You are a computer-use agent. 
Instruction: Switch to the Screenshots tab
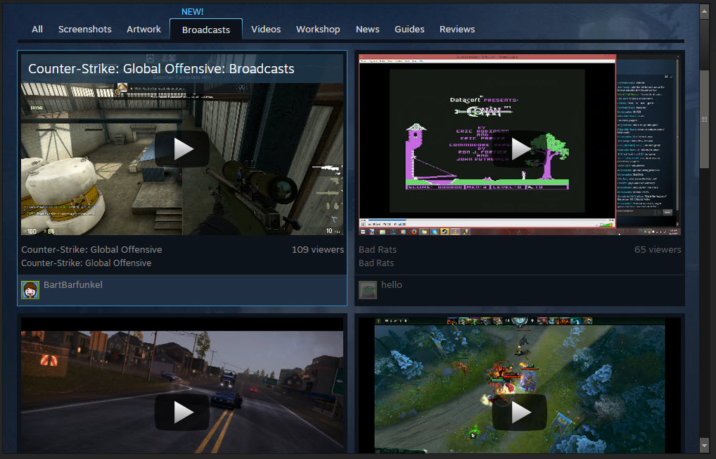point(85,30)
